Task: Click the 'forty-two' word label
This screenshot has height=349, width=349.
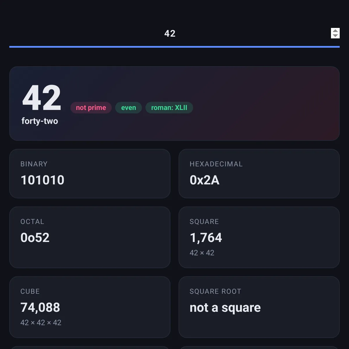Action: point(40,121)
